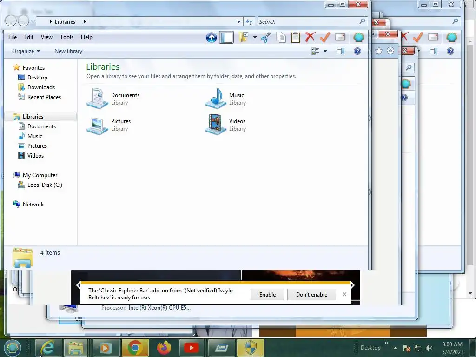This screenshot has height=357, width=476.
Task: Click the arrow before Libraries in address bar
Action: coord(50,21)
